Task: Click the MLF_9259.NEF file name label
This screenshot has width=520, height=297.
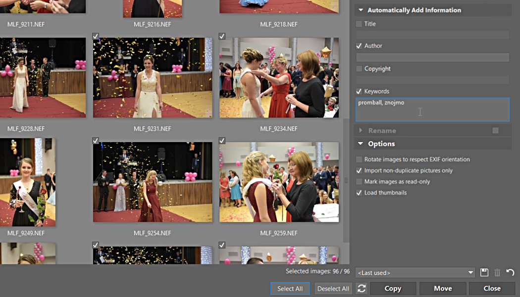Action: (279, 233)
